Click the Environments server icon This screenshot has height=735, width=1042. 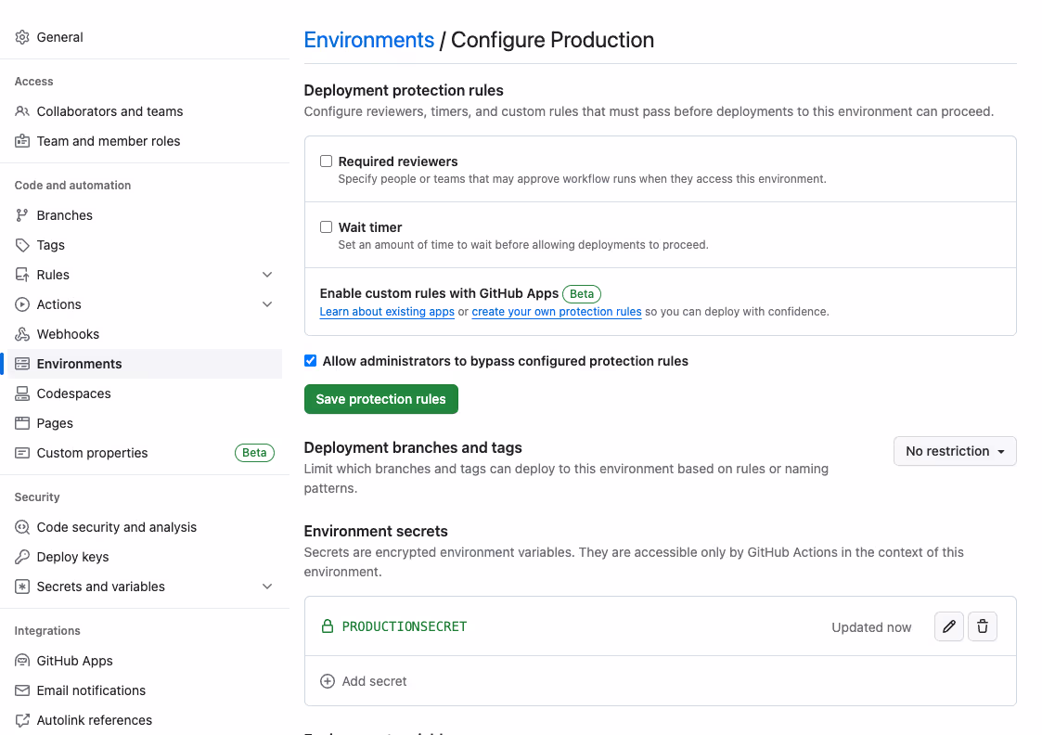pos(22,364)
